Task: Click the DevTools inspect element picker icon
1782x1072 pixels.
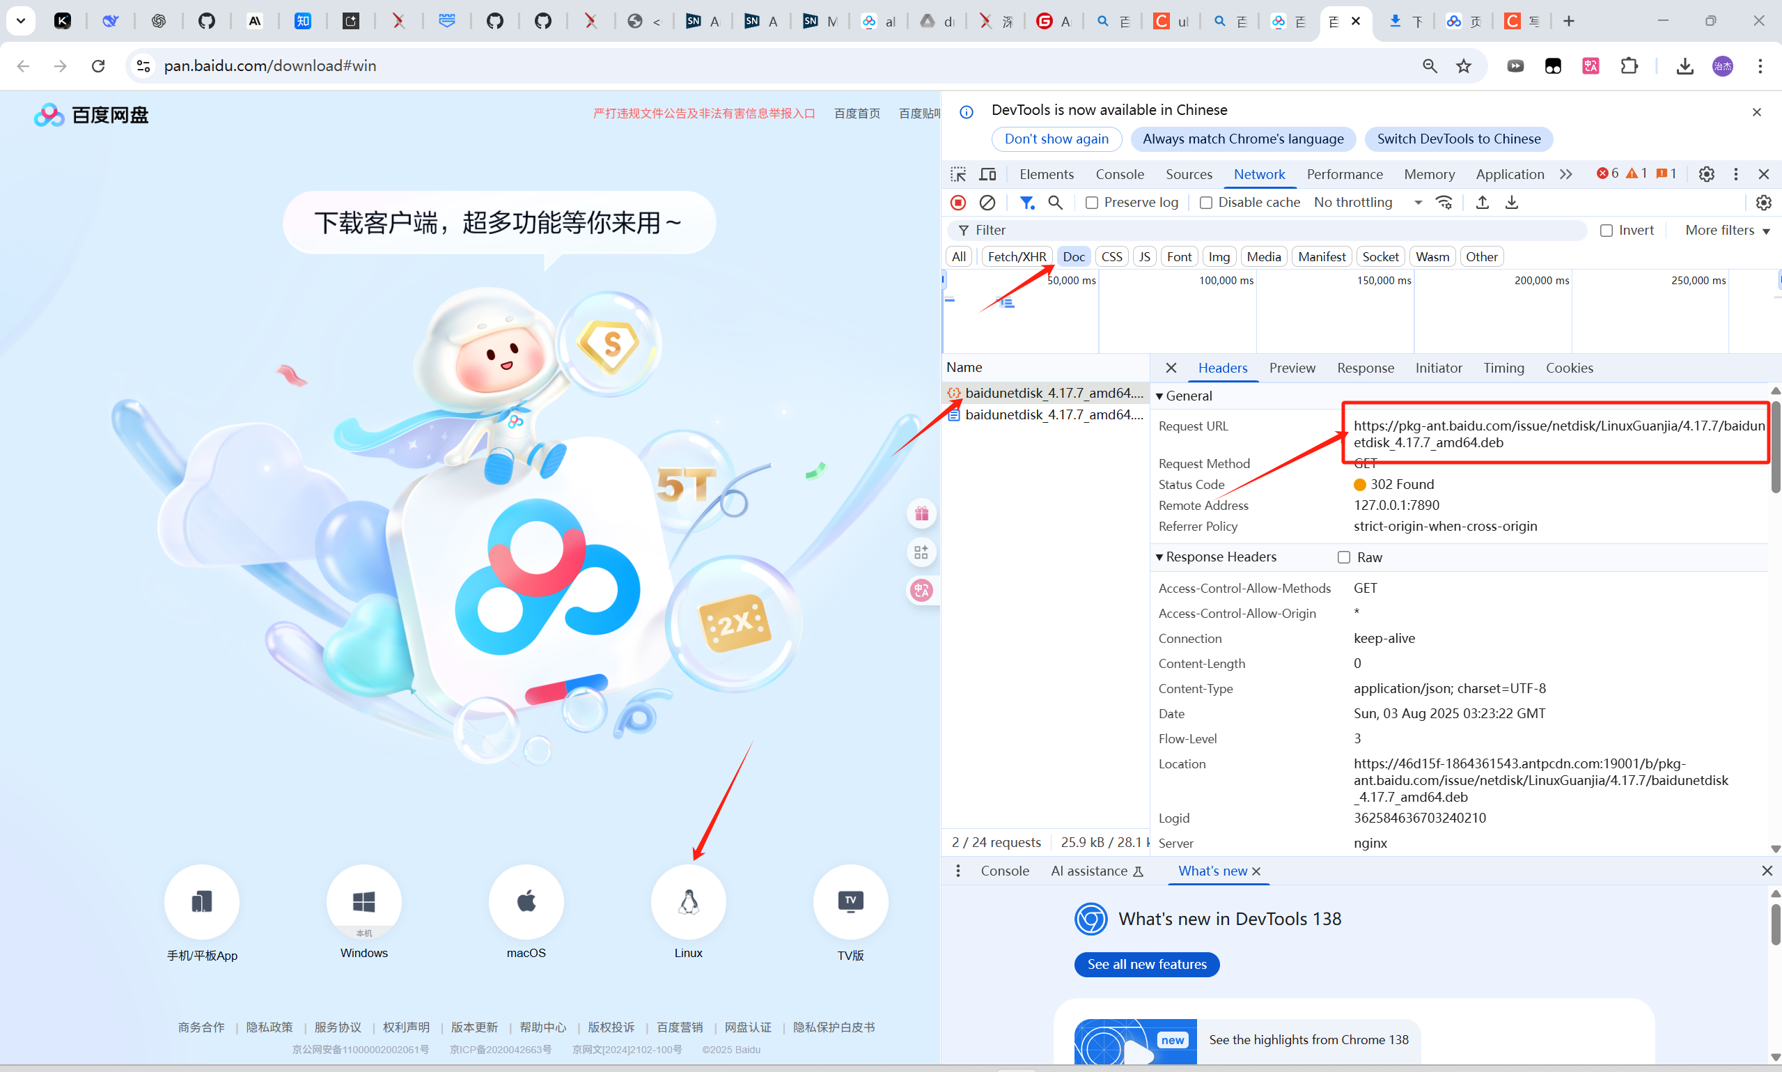Action: [x=958, y=174]
